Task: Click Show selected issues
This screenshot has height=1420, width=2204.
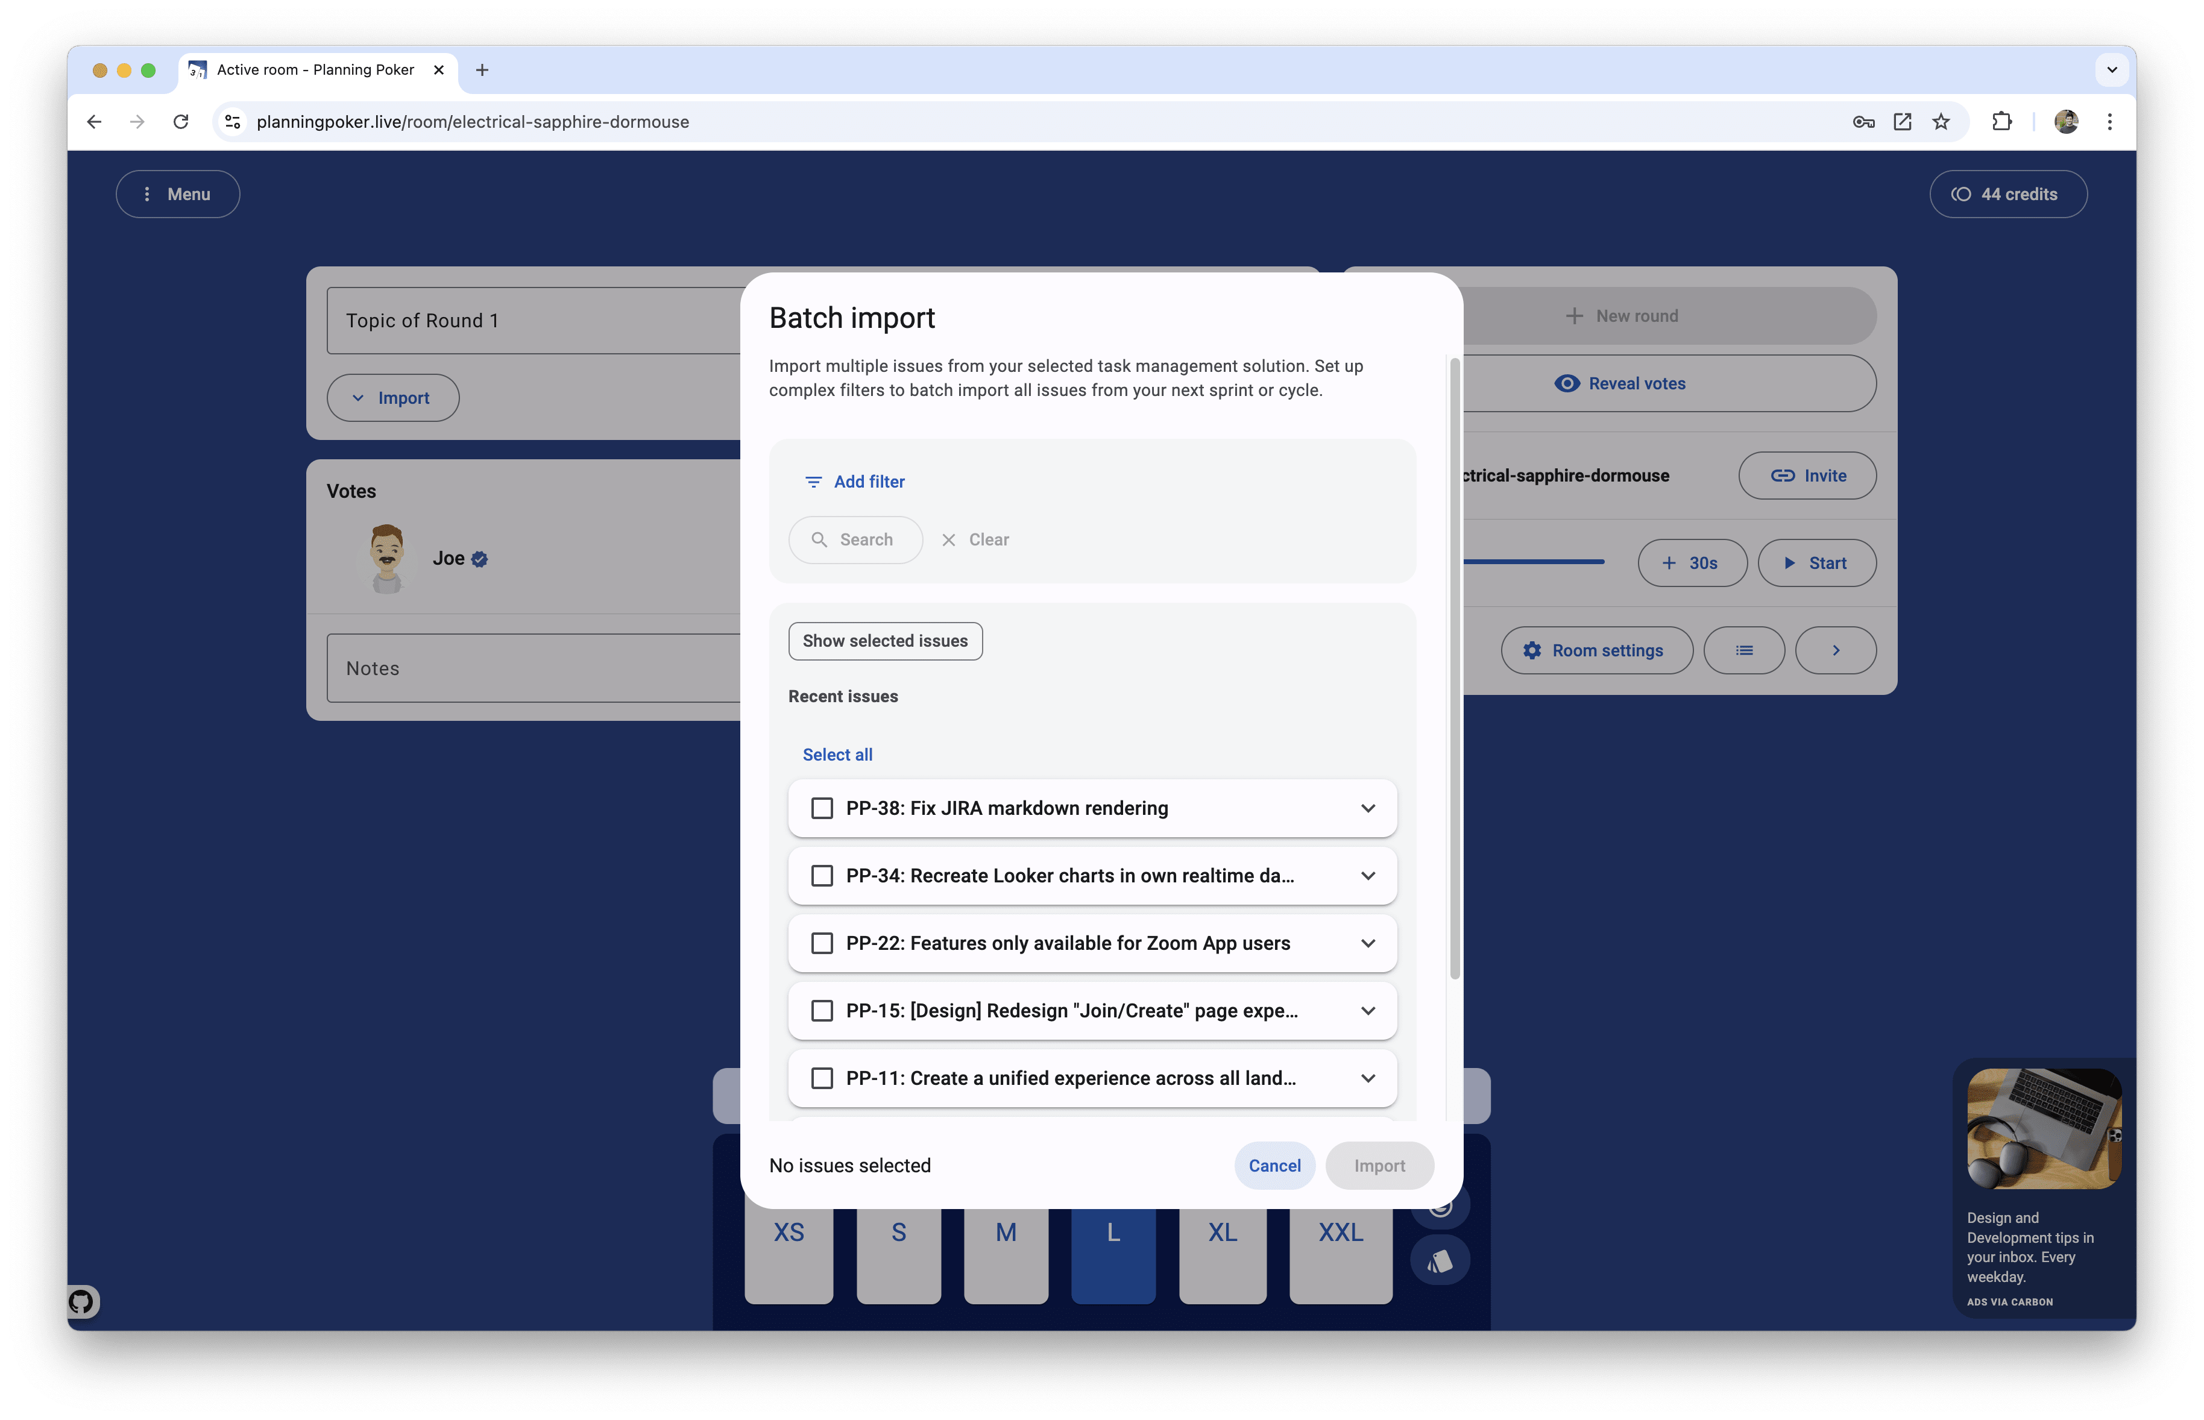Action: [884, 641]
